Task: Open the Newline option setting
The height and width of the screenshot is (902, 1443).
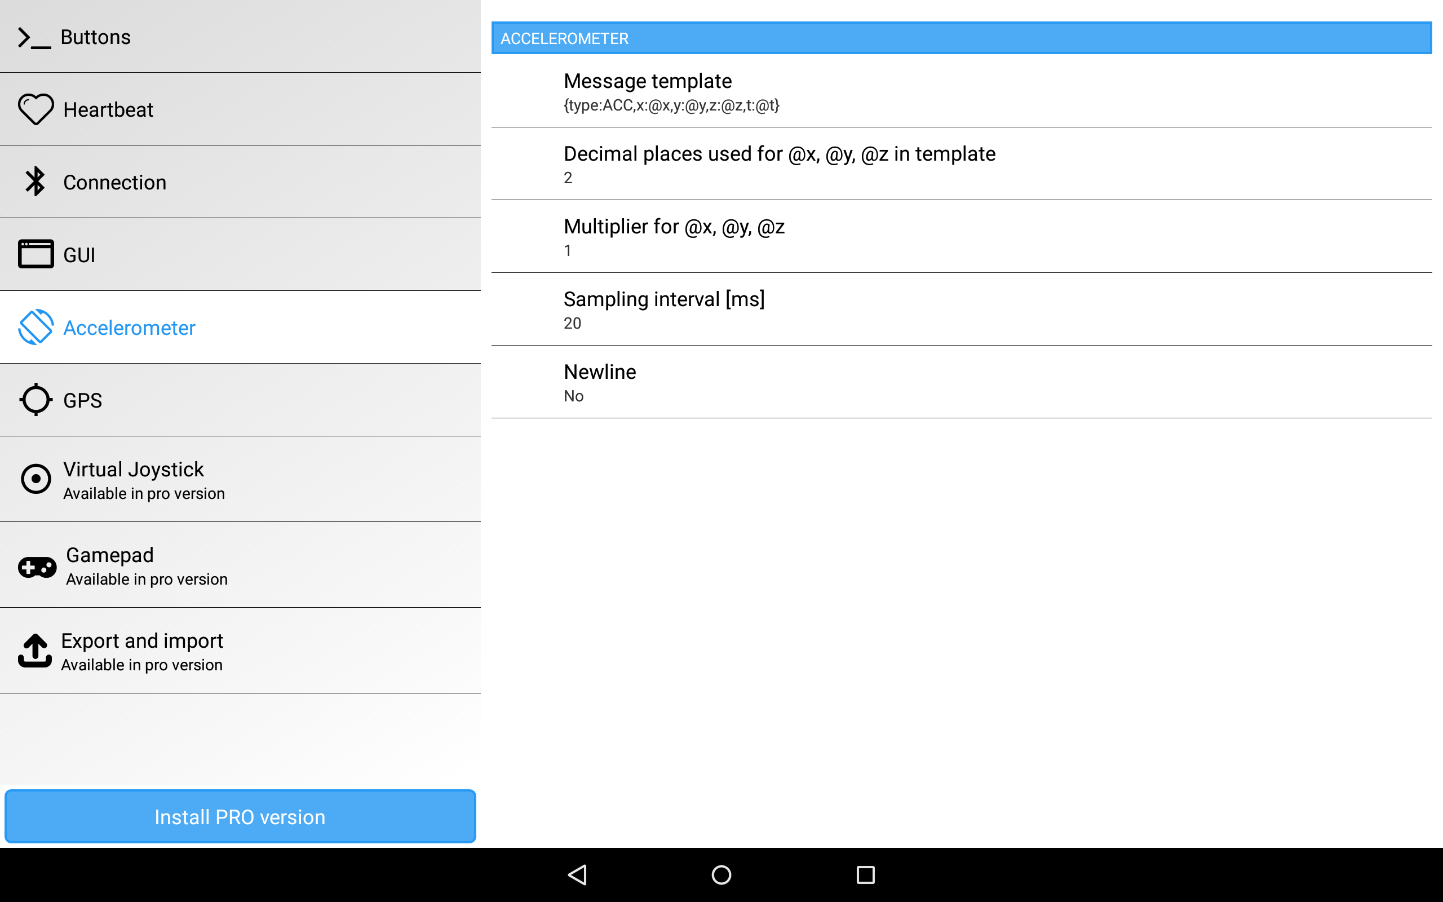Action: point(961,382)
